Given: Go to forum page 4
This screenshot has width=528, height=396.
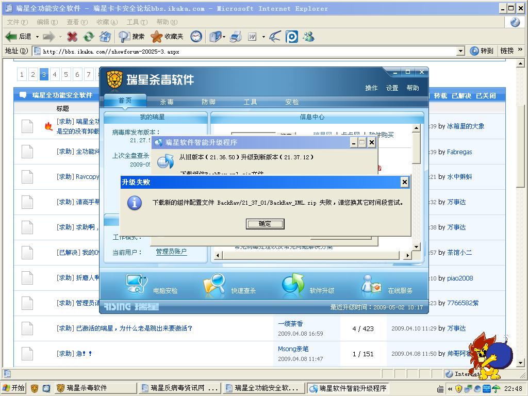Looking at the screenshot, I should tap(55, 74).
